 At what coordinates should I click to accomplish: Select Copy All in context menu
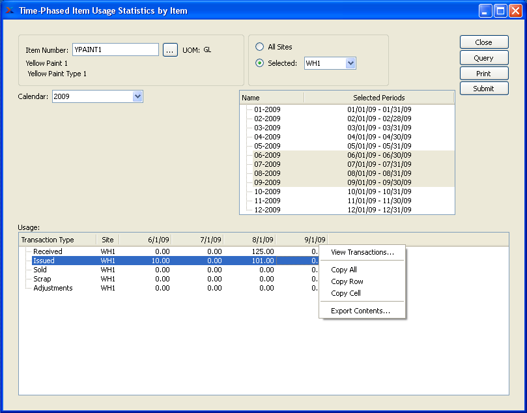344,270
